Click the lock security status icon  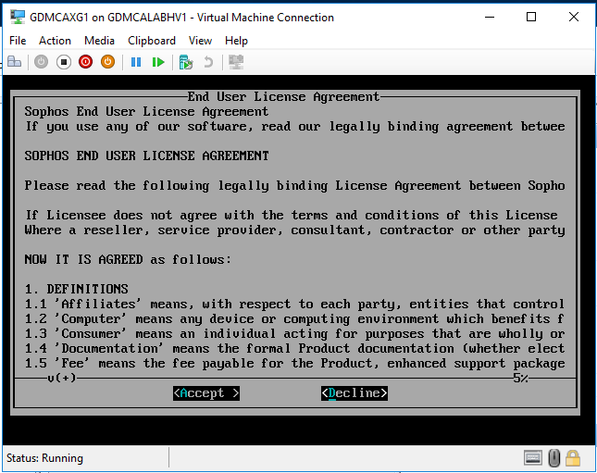[573, 458]
